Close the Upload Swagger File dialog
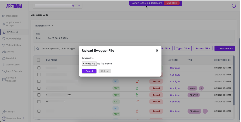The width and height of the screenshot is (241, 122). pos(157,51)
